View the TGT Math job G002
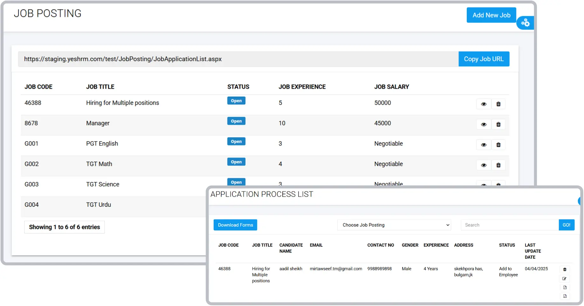 [x=484, y=165]
